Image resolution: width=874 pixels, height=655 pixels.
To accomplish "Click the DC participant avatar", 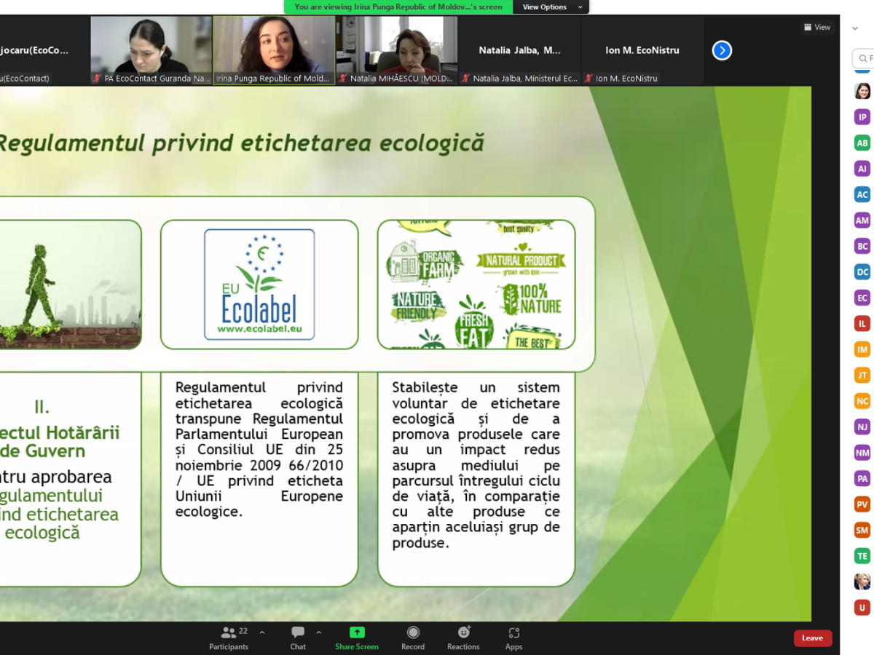I will click(x=862, y=272).
